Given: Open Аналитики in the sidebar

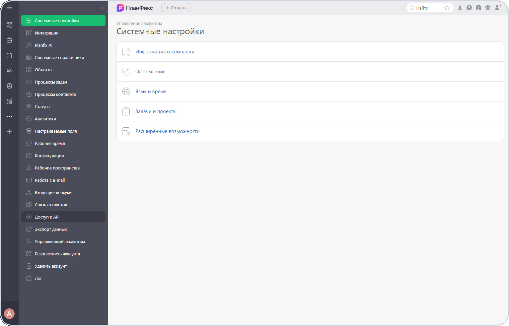Looking at the screenshot, I should [x=63, y=119].
